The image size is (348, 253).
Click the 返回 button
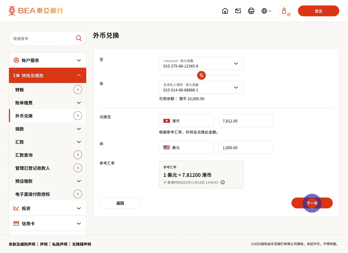click(120, 203)
